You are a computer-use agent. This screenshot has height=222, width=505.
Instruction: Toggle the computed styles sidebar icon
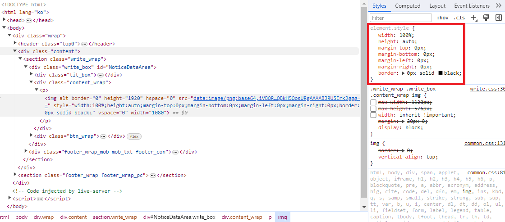tap(499, 18)
